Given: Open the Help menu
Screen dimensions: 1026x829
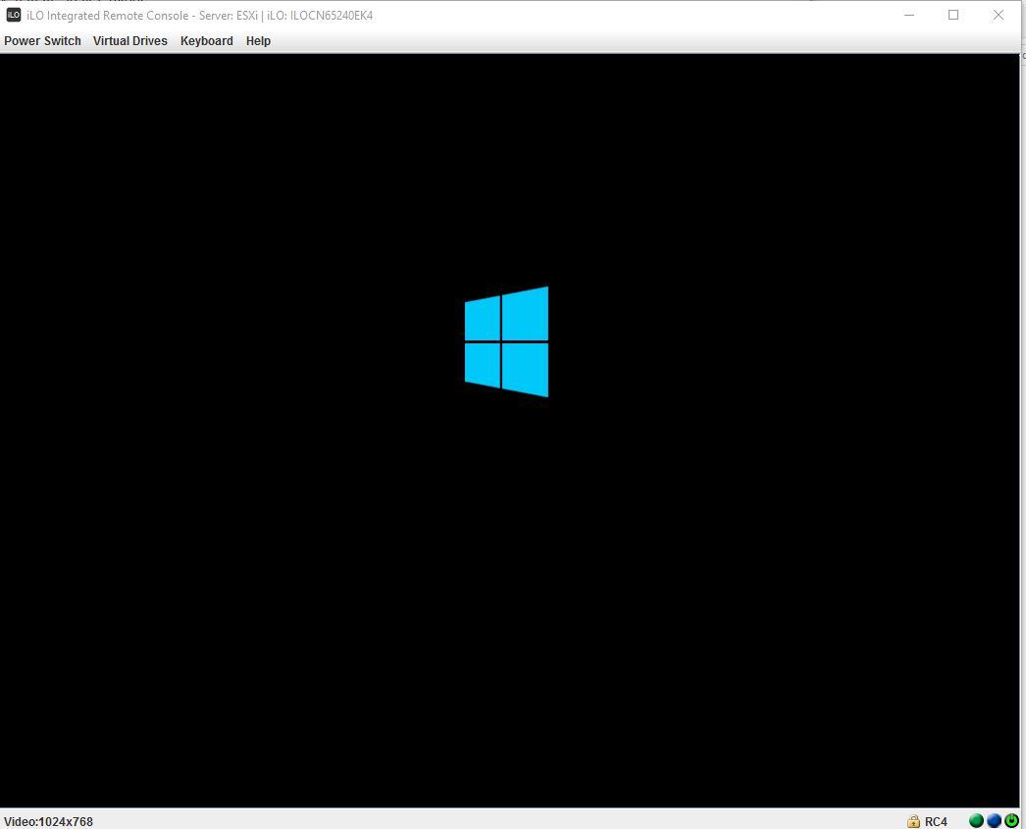Looking at the screenshot, I should (x=259, y=40).
